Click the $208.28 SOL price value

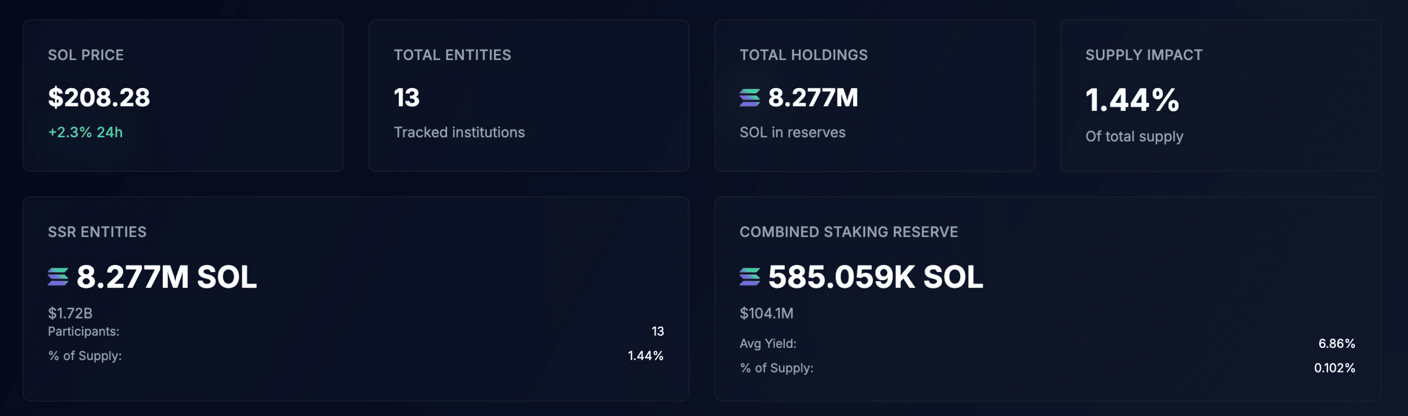tap(99, 98)
